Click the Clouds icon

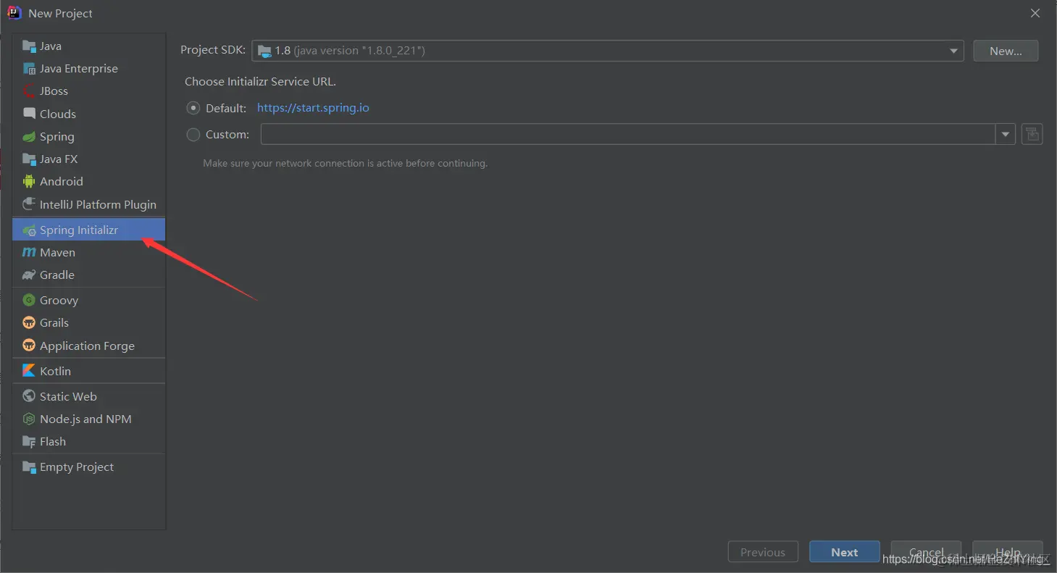29,114
